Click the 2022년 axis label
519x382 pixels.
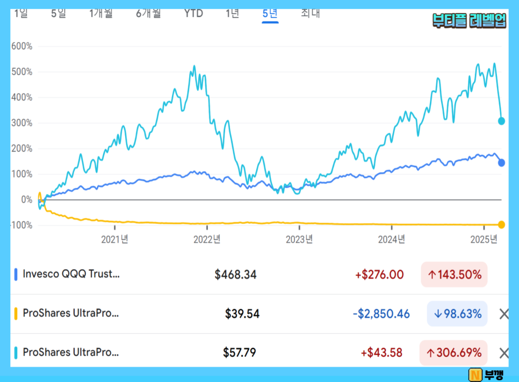click(x=207, y=239)
